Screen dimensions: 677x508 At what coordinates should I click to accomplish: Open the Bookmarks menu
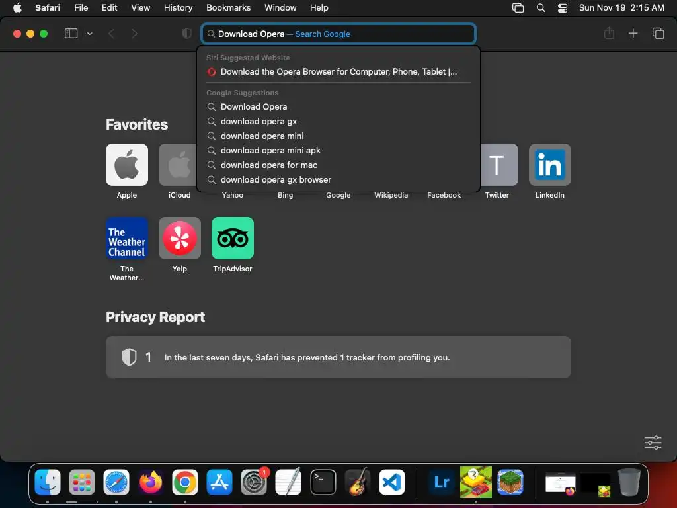point(228,7)
